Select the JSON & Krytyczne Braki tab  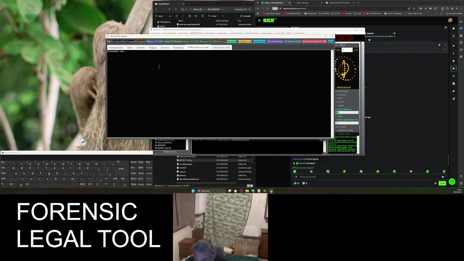[198, 47]
